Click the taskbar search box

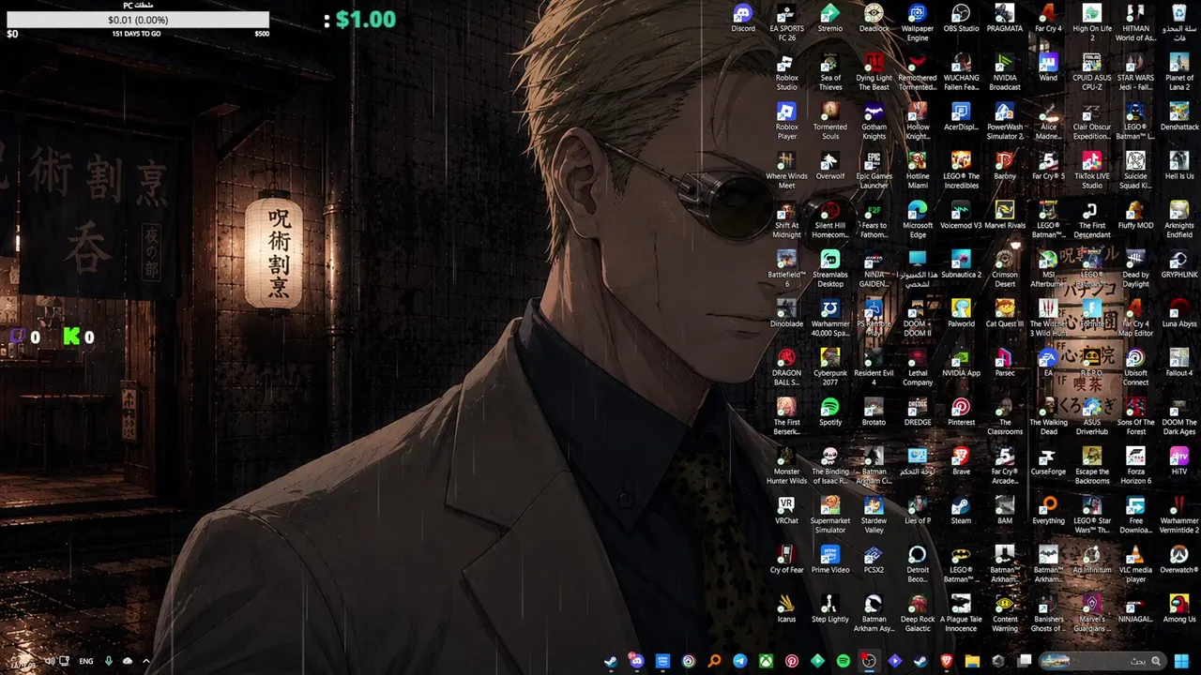coord(1102,661)
